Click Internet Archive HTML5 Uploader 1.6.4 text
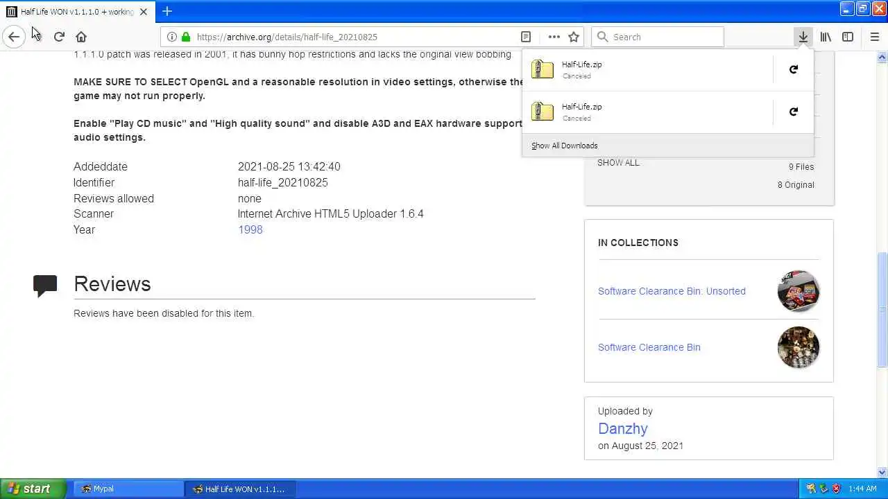 pos(331,213)
